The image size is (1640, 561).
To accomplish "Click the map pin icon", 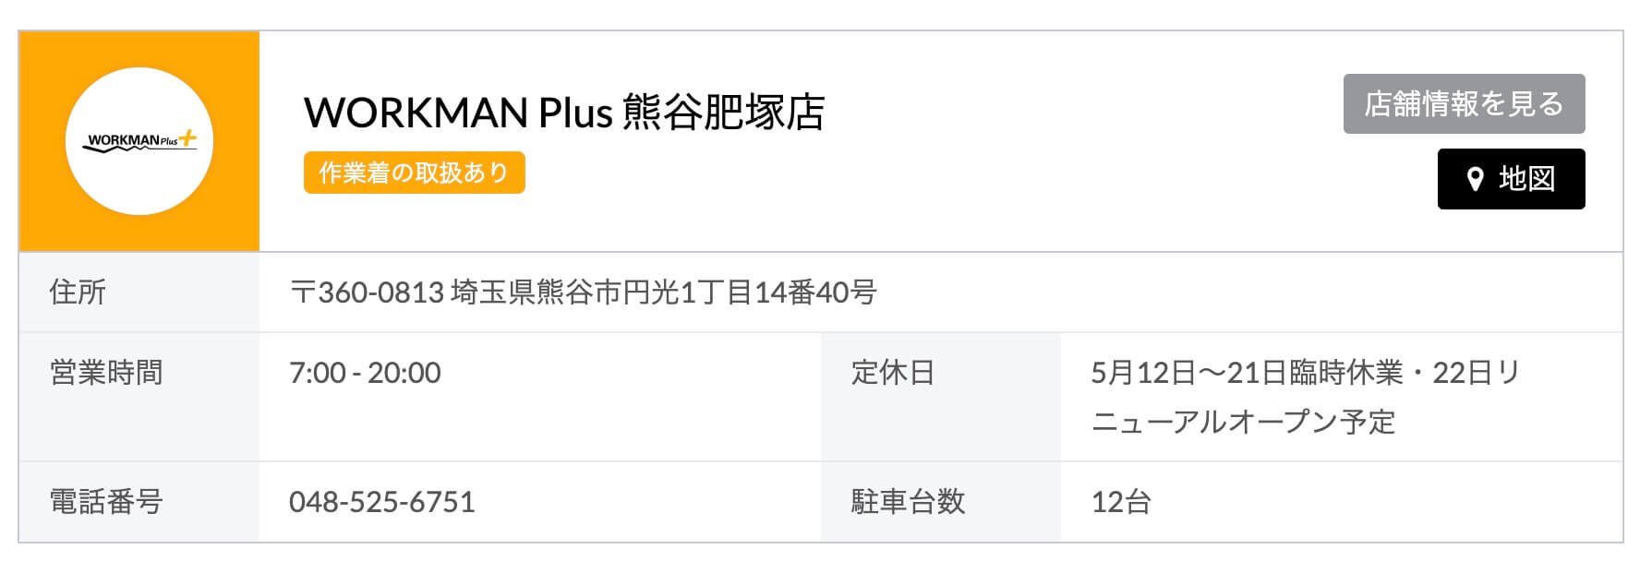I will pos(1475,179).
